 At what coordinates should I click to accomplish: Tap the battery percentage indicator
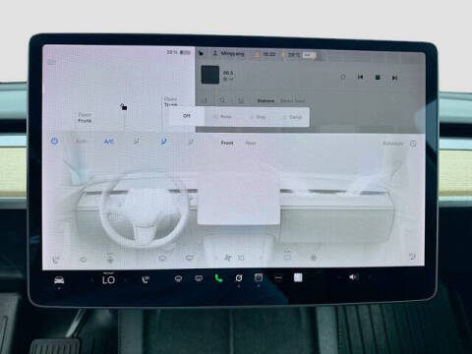click(x=178, y=52)
